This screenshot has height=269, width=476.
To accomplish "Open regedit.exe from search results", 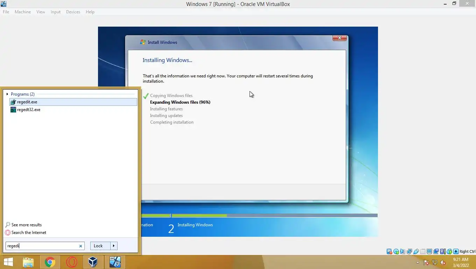I will [73, 102].
